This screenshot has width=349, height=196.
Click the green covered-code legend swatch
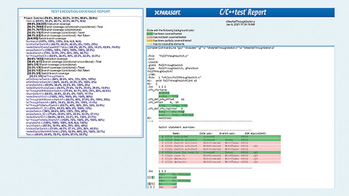coord(150,34)
